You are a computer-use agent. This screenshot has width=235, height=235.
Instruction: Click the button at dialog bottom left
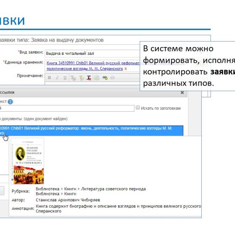pos(2,191)
